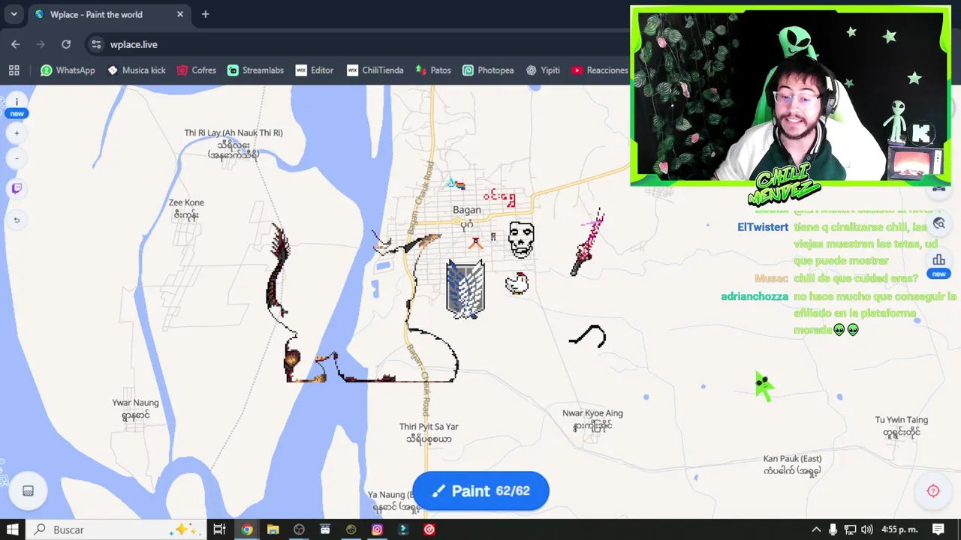961x540 pixels.
Task: Open the Musica kick bookmark
Action: pyautogui.click(x=136, y=70)
